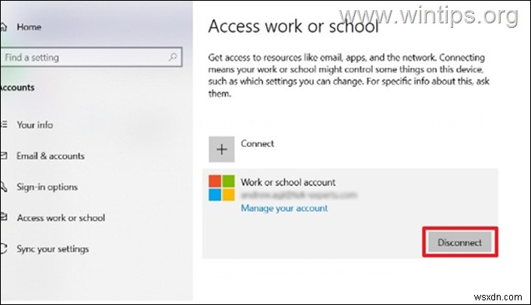Open Sync your settings

point(53,249)
